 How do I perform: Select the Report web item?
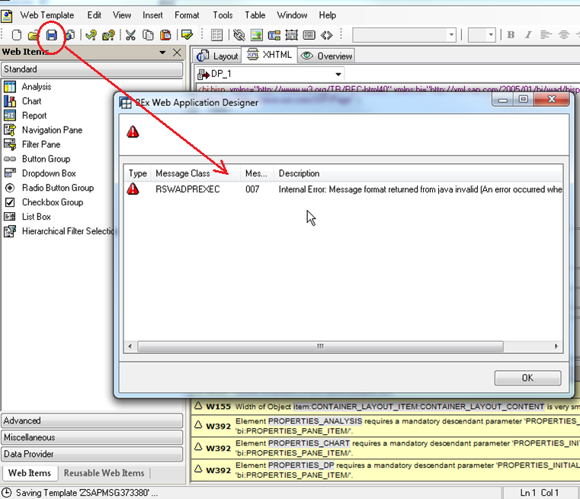coord(25,115)
